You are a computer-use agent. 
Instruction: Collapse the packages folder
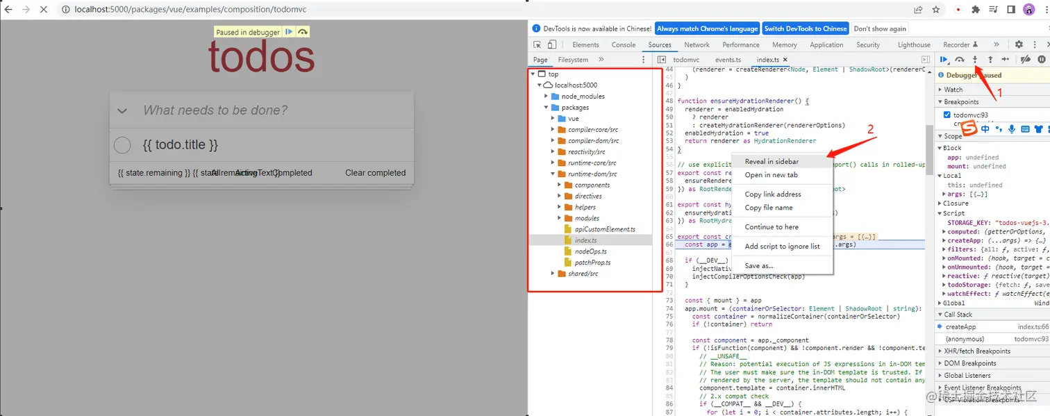point(547,108)
